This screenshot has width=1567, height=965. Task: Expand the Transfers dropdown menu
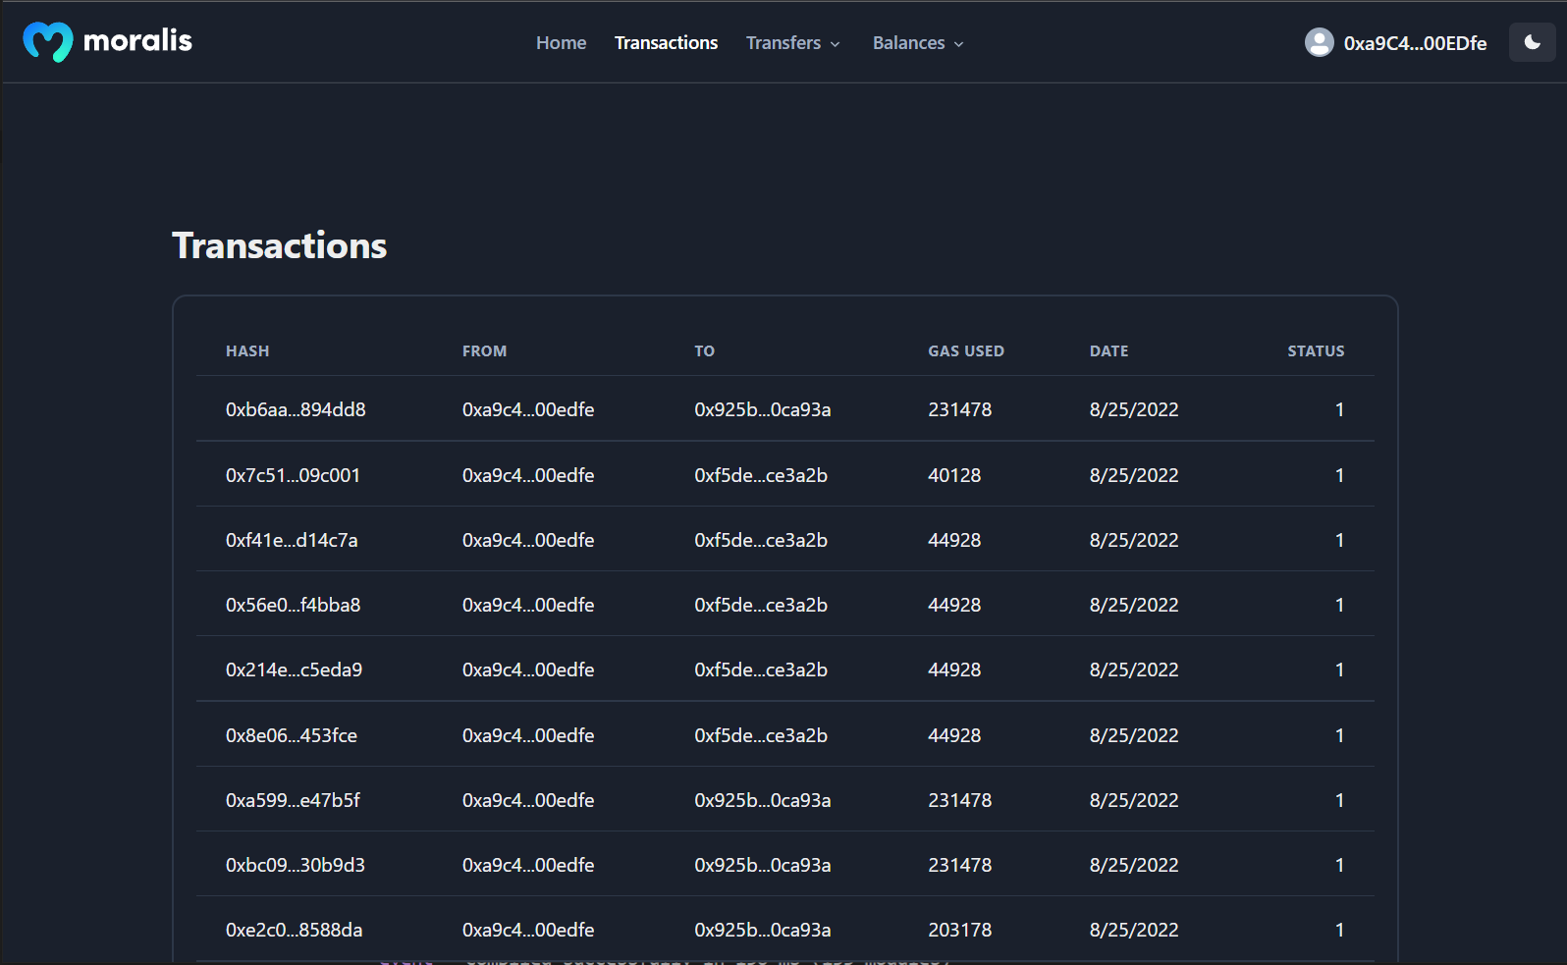[792, 43]
